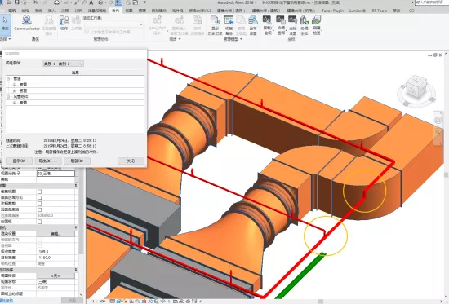Expand second child 管道 item under top group
The image size is (449, 304).
coord(14,90)
